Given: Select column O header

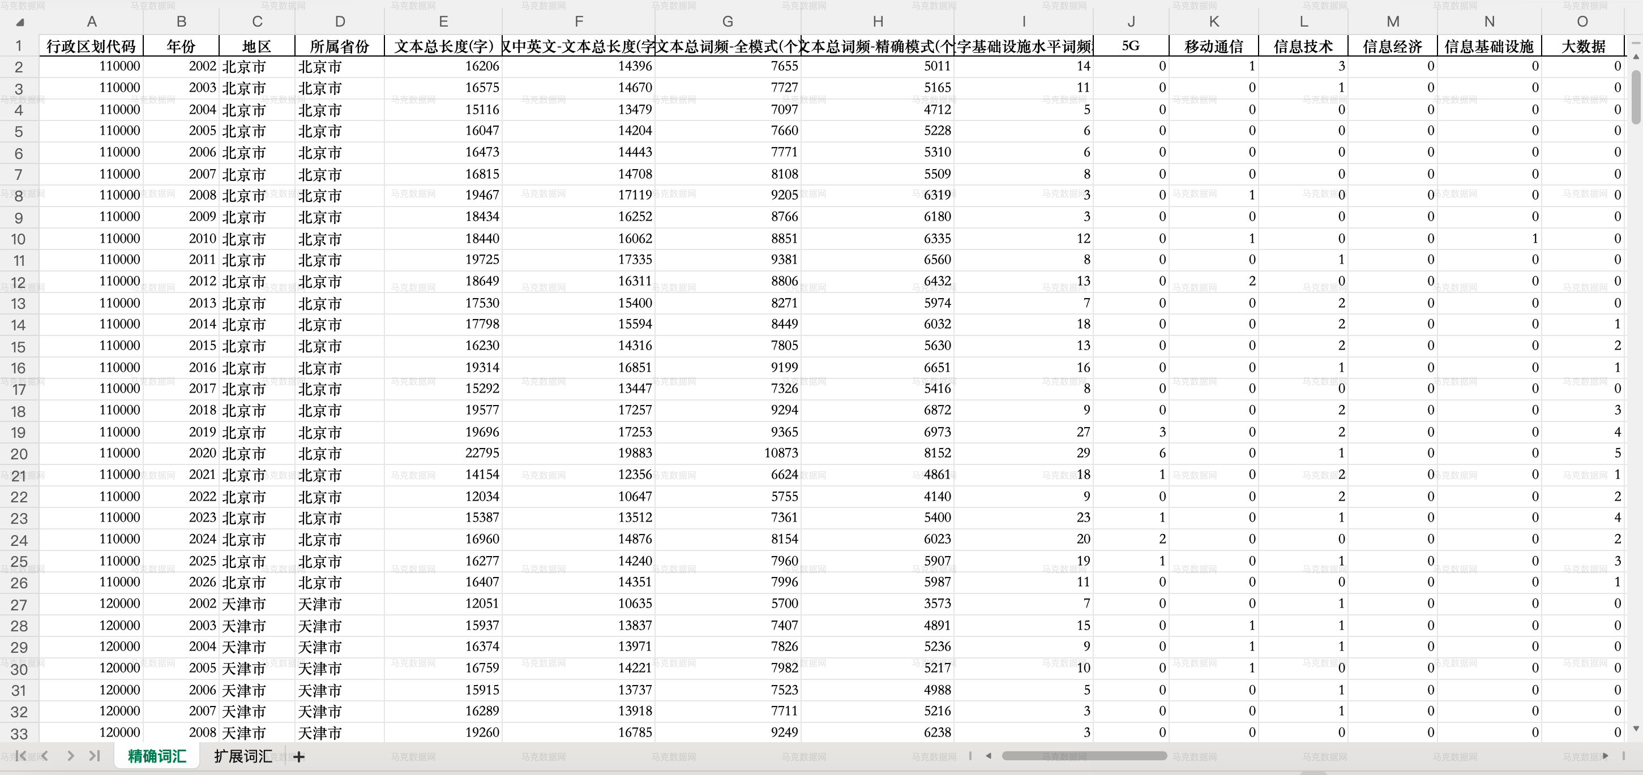Looking at the screenshot, I should pos(1582,21).
